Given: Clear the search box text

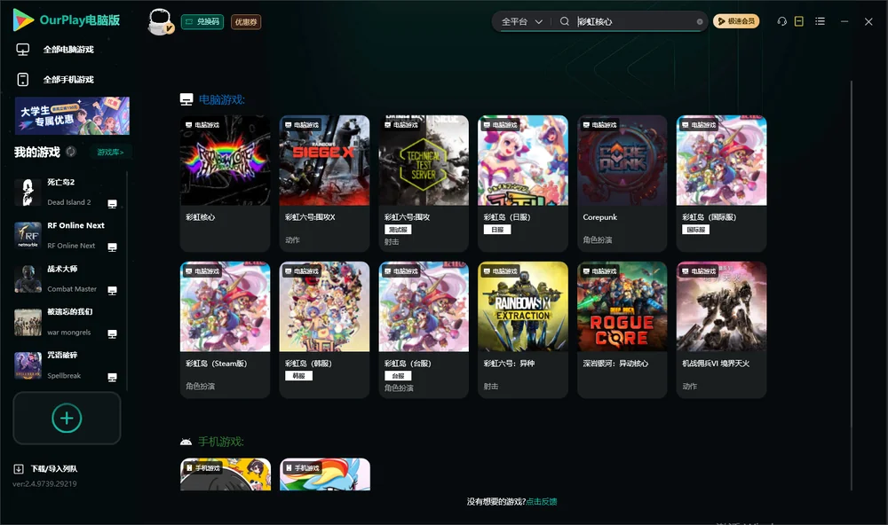Looking at the screenshot, I should [x=700, y=21].
